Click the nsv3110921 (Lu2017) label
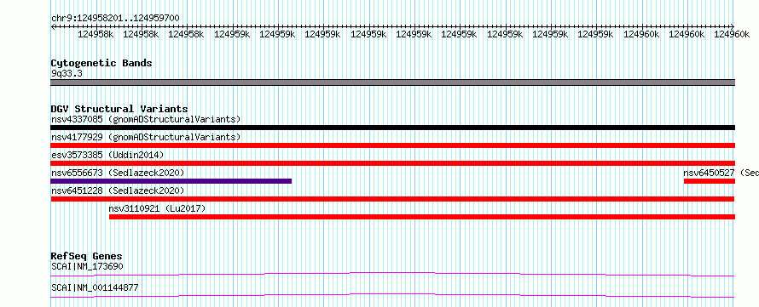Image resolution: width=759 pixels, height=307 pixels. pyautogui.click(x=157, y=208)
